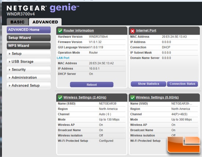Open the Router Information link
Viewport: 202px width, 157px height.
pos(79,31)
